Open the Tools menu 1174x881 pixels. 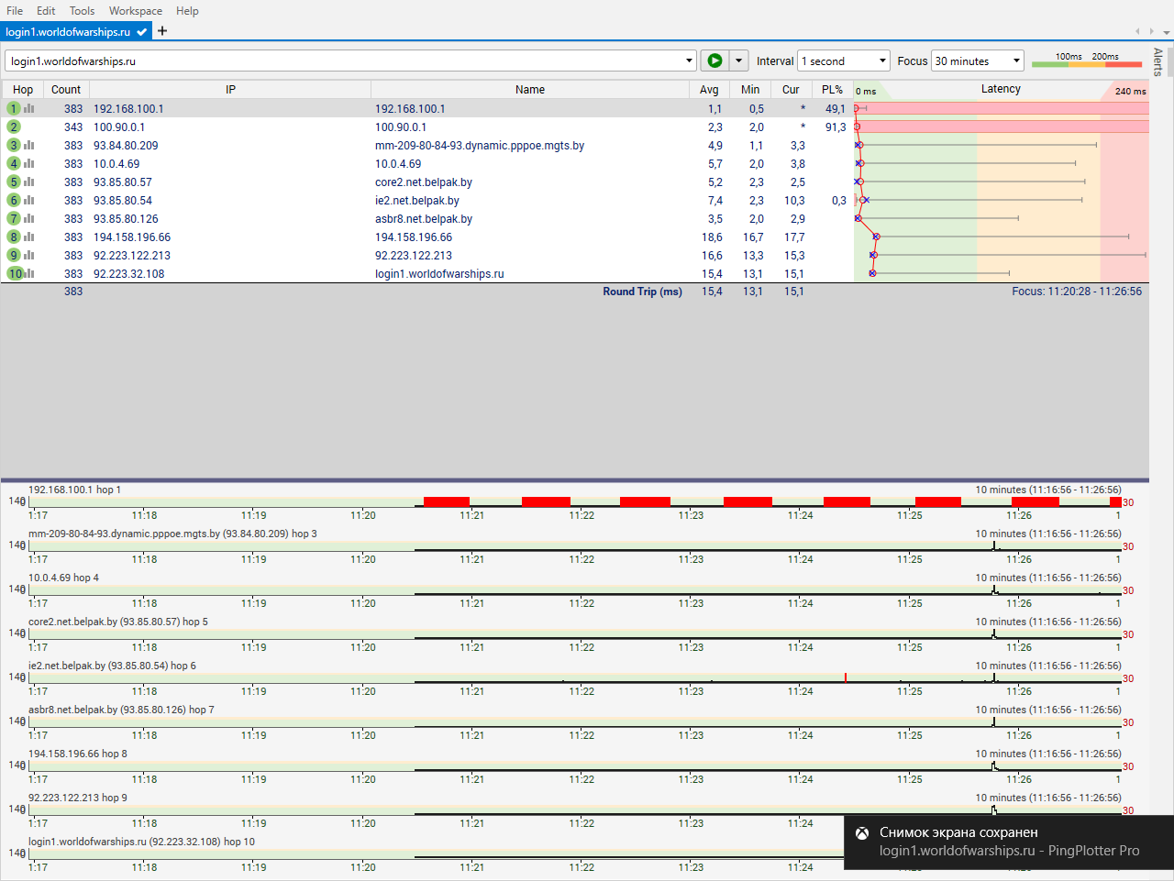click(82, 11)
